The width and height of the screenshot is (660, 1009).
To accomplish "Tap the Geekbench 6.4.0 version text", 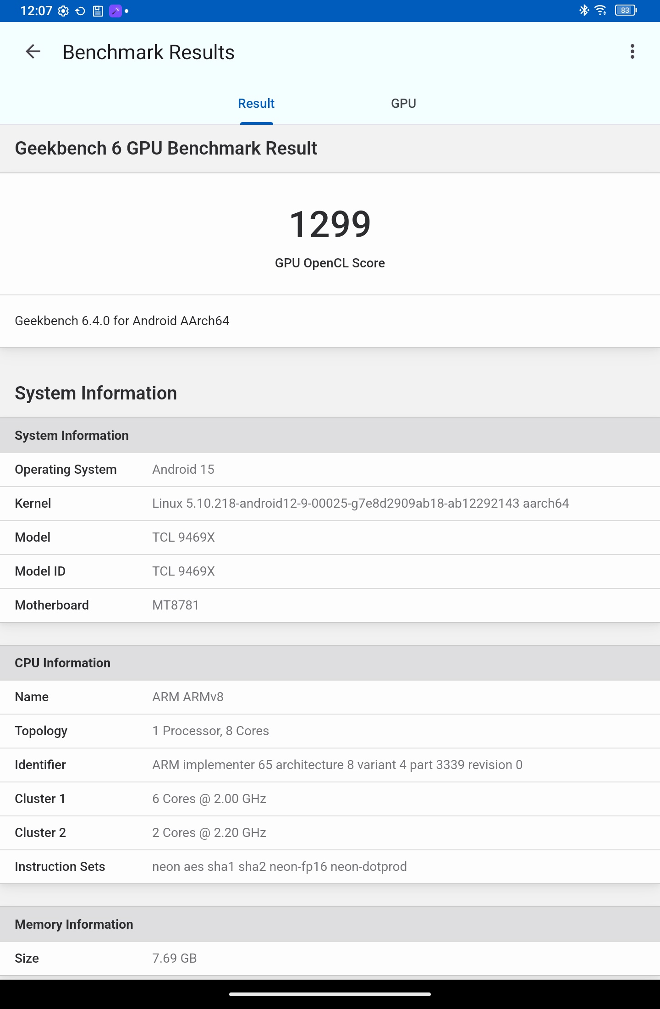I will pos(122,321).
